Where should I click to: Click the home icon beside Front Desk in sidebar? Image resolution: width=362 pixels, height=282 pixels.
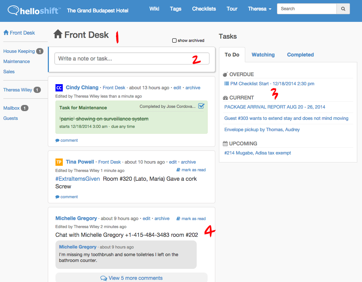tap(6, 32)
